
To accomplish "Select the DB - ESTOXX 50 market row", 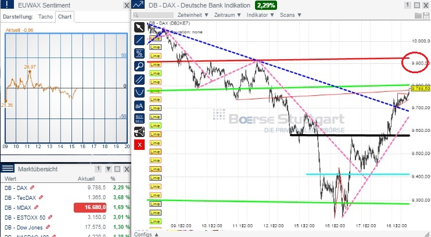I will [x=66, y=217].
